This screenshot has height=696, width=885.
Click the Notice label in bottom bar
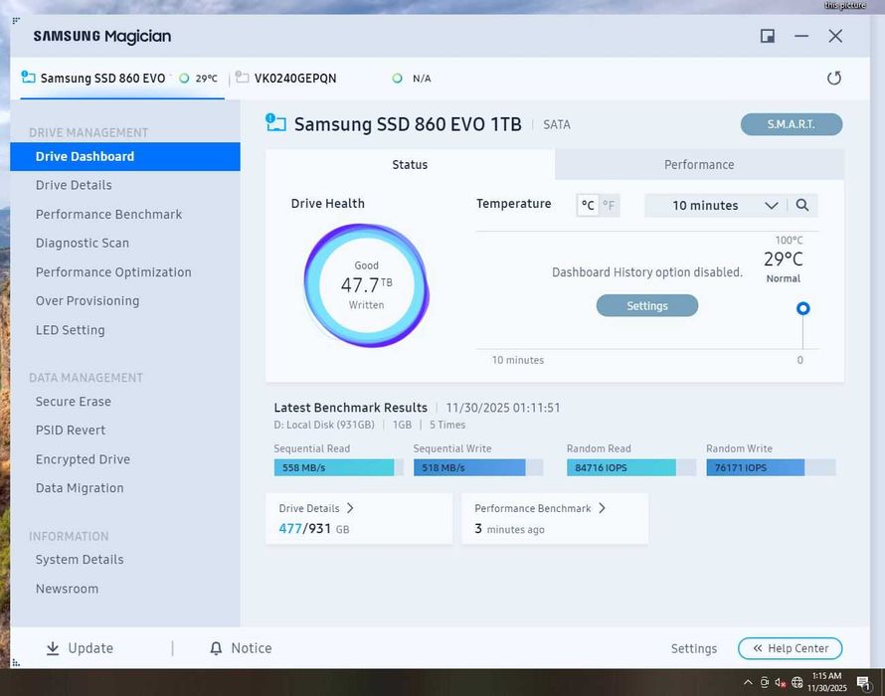(x=252, y=648)
